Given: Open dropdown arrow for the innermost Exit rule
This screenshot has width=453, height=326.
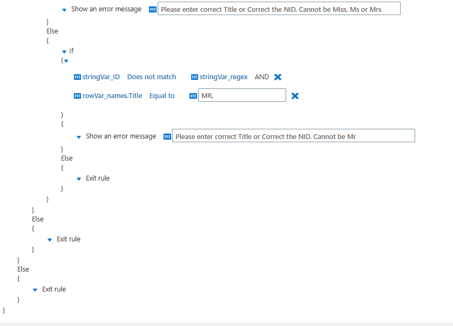Looking at the screenshot, I should click(79, 179).
